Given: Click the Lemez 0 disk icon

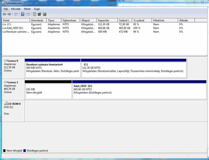Looking at the screenshot, I should tap(6, 60).
